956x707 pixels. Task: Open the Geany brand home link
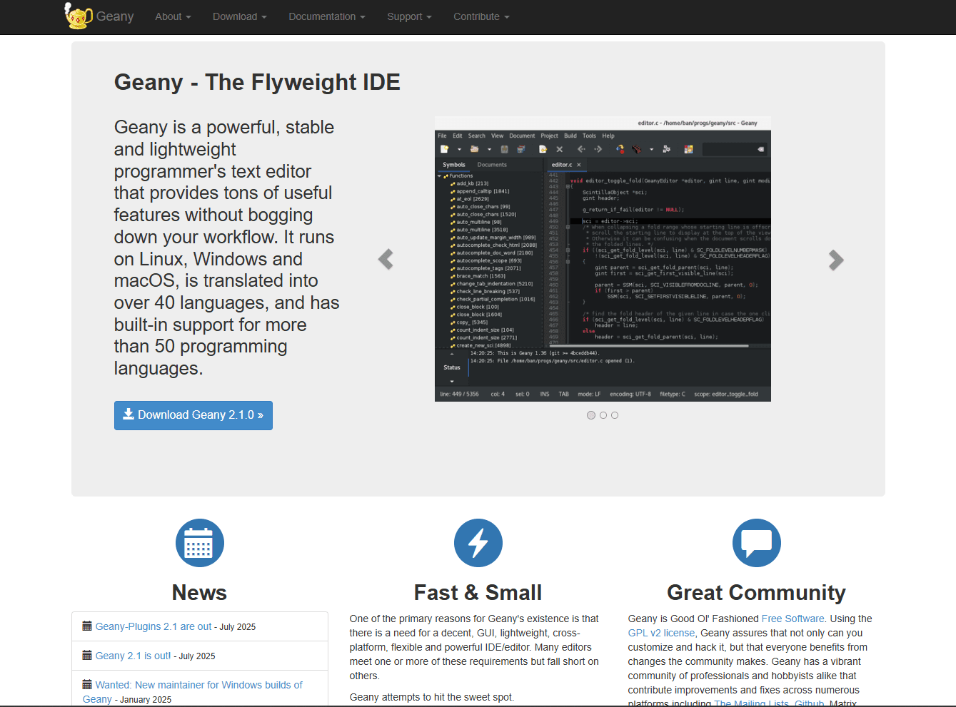tap(115, 16)
